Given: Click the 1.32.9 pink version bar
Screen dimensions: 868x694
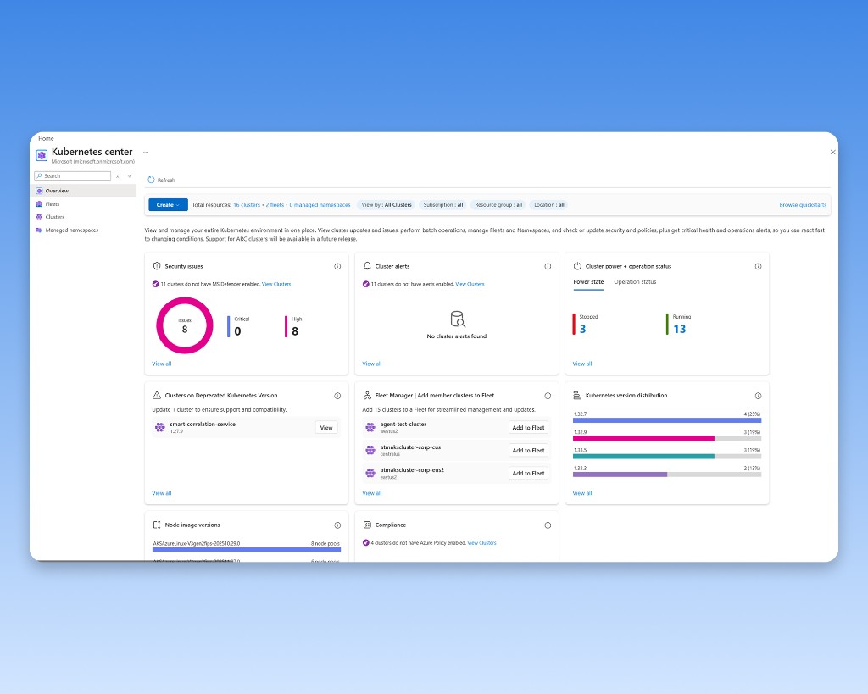Looking at the screenshot, I should pyautogui.click(x=643, y=438).
